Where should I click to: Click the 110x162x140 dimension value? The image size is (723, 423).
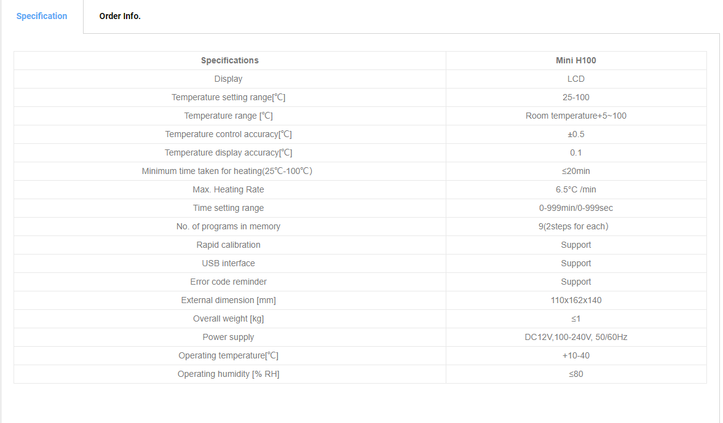click(576, 300)
